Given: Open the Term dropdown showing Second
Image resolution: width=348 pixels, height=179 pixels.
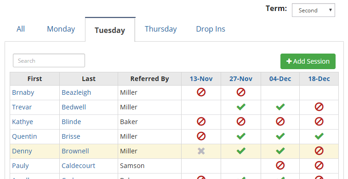Looking at the screenshot, I should [313, 10].
